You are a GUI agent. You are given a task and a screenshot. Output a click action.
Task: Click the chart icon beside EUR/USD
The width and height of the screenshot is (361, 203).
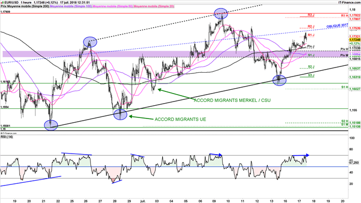click(2, 2)
